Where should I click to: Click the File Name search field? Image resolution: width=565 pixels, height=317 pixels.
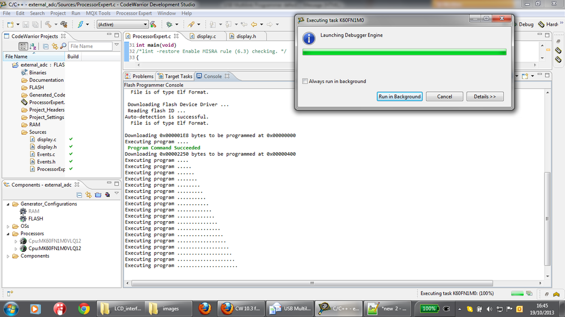pyautogui.click(x=90, y=46)
